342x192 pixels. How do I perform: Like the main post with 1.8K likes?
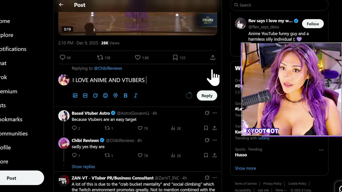[142, 58]
